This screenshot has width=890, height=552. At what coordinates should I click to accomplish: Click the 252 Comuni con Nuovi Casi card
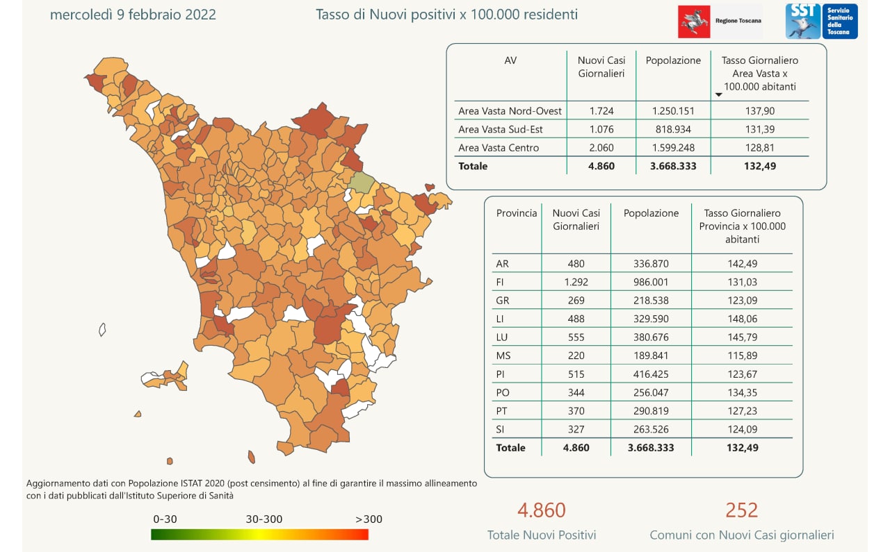click(741, 521)
